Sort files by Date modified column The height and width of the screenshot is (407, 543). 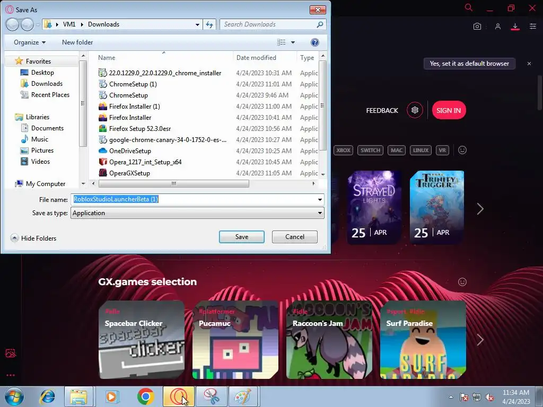coord(256,58)
